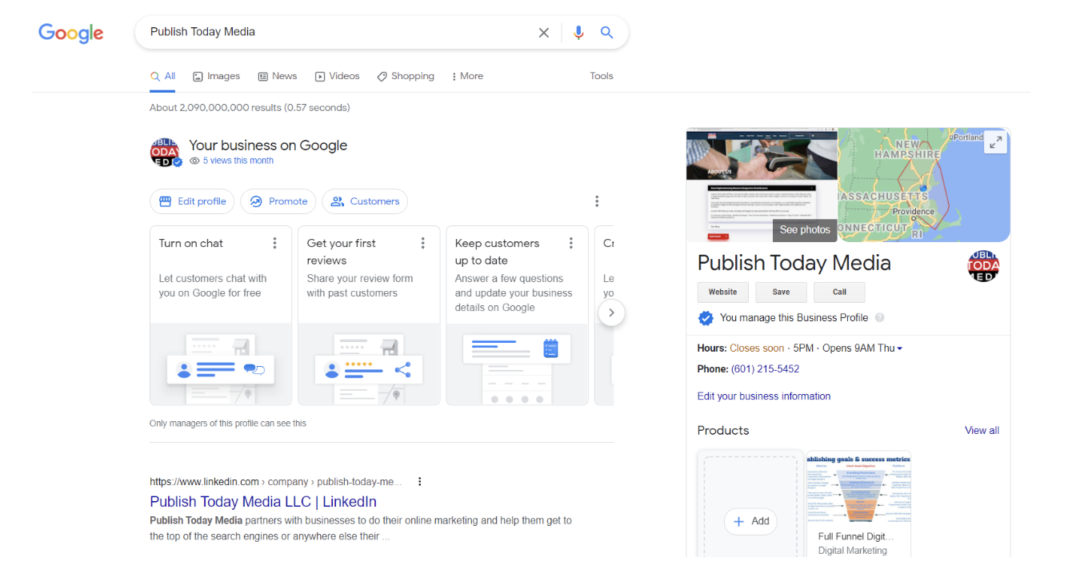Viewport: 1072px width, 577px height.
Task: Open the search Tools menu
Action: click(x=602, y=76)
